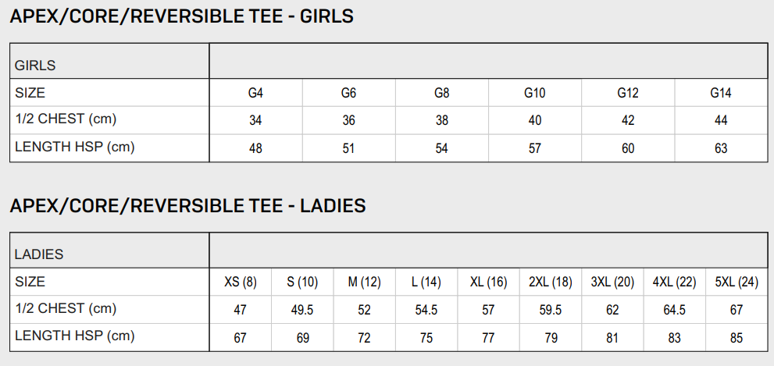Screen dimensions: 774x366
Task: Click the girls 1/2 CHEST row label
Action: pyautogui.click(x=66, y=119)
